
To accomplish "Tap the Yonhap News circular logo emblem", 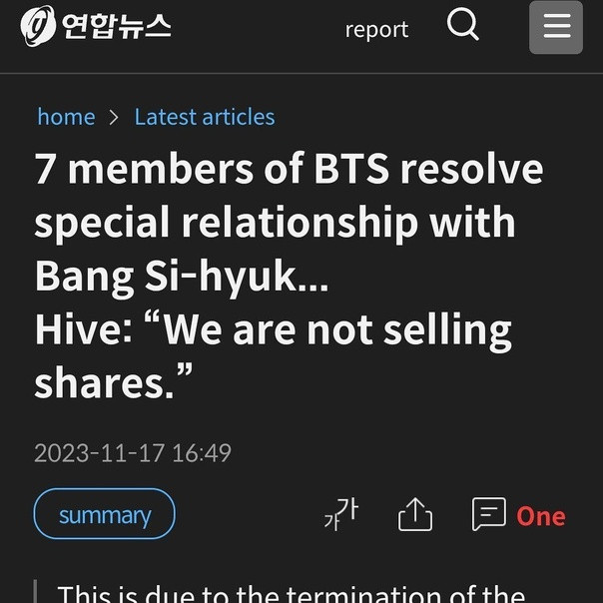I will click(38, 26).
